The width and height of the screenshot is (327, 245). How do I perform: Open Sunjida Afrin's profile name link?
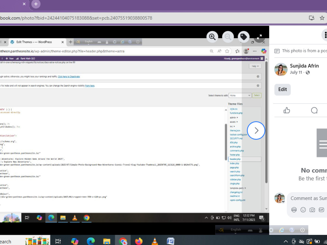coord(304,66)
